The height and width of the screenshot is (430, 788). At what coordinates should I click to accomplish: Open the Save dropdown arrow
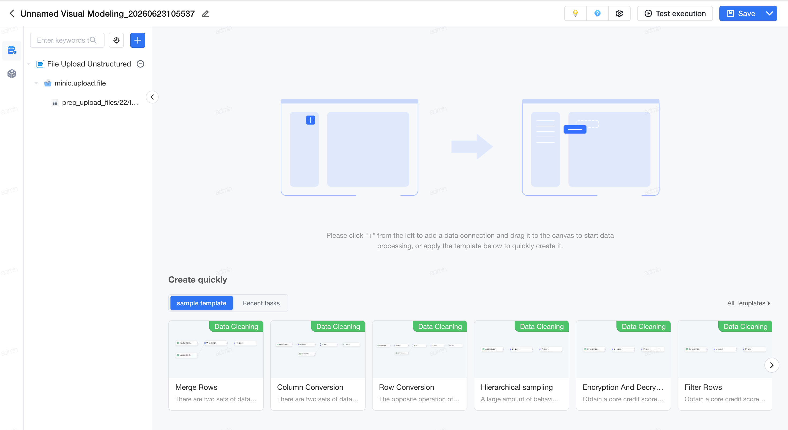pyautogui.click(x=769, y=13)
